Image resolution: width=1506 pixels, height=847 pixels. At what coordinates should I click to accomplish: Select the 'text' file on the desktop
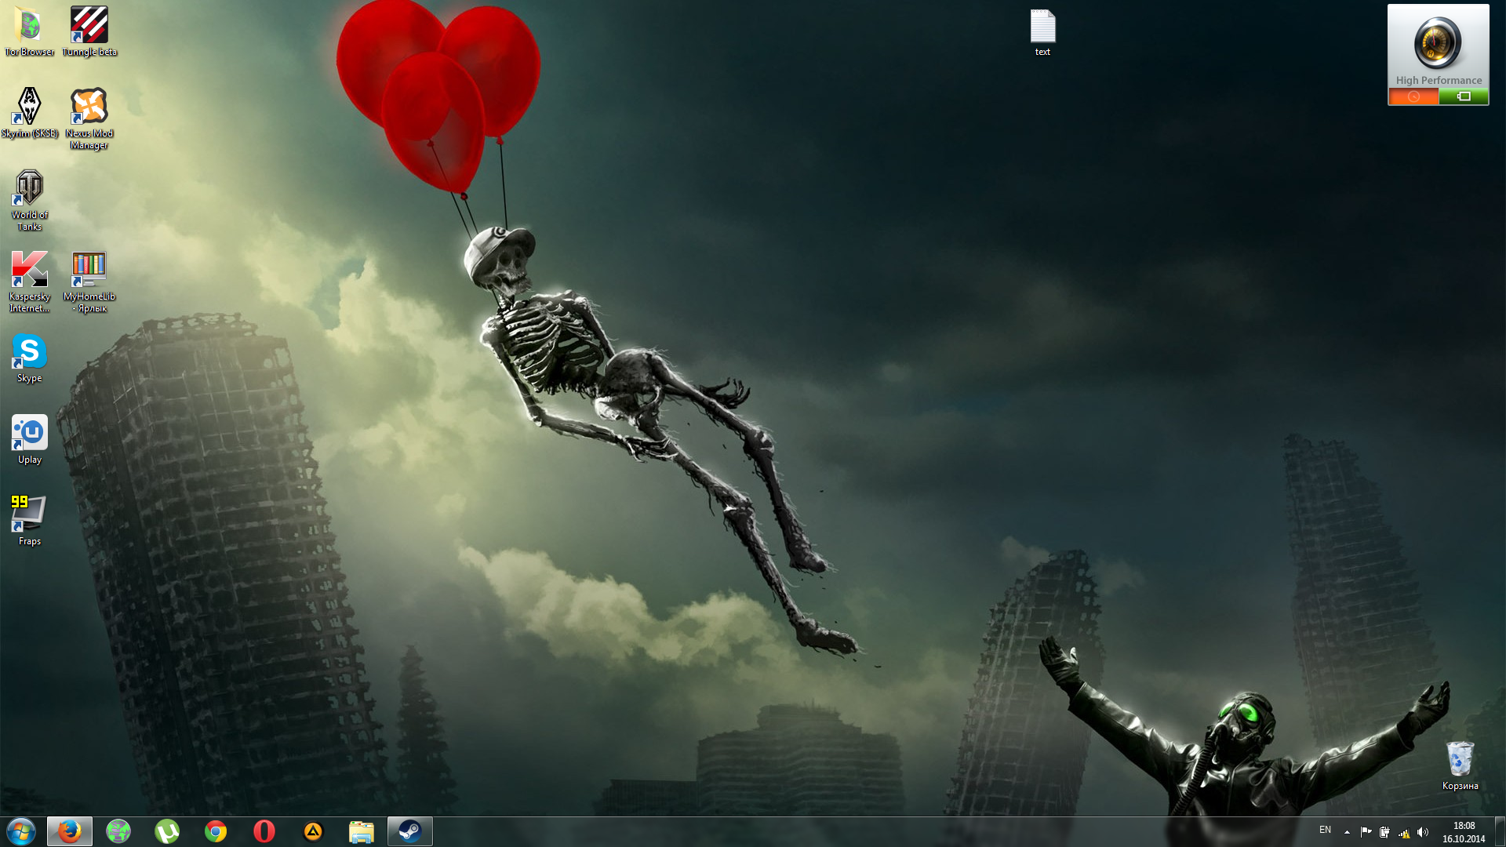1042,33
